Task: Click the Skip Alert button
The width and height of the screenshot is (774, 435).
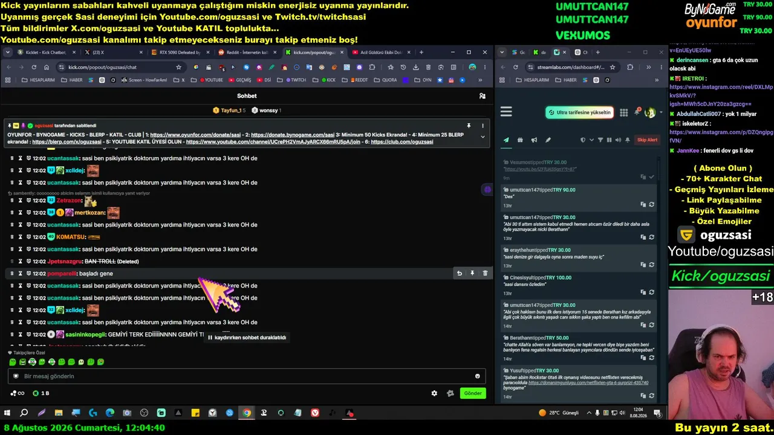Action: click(x=647, y=140)
